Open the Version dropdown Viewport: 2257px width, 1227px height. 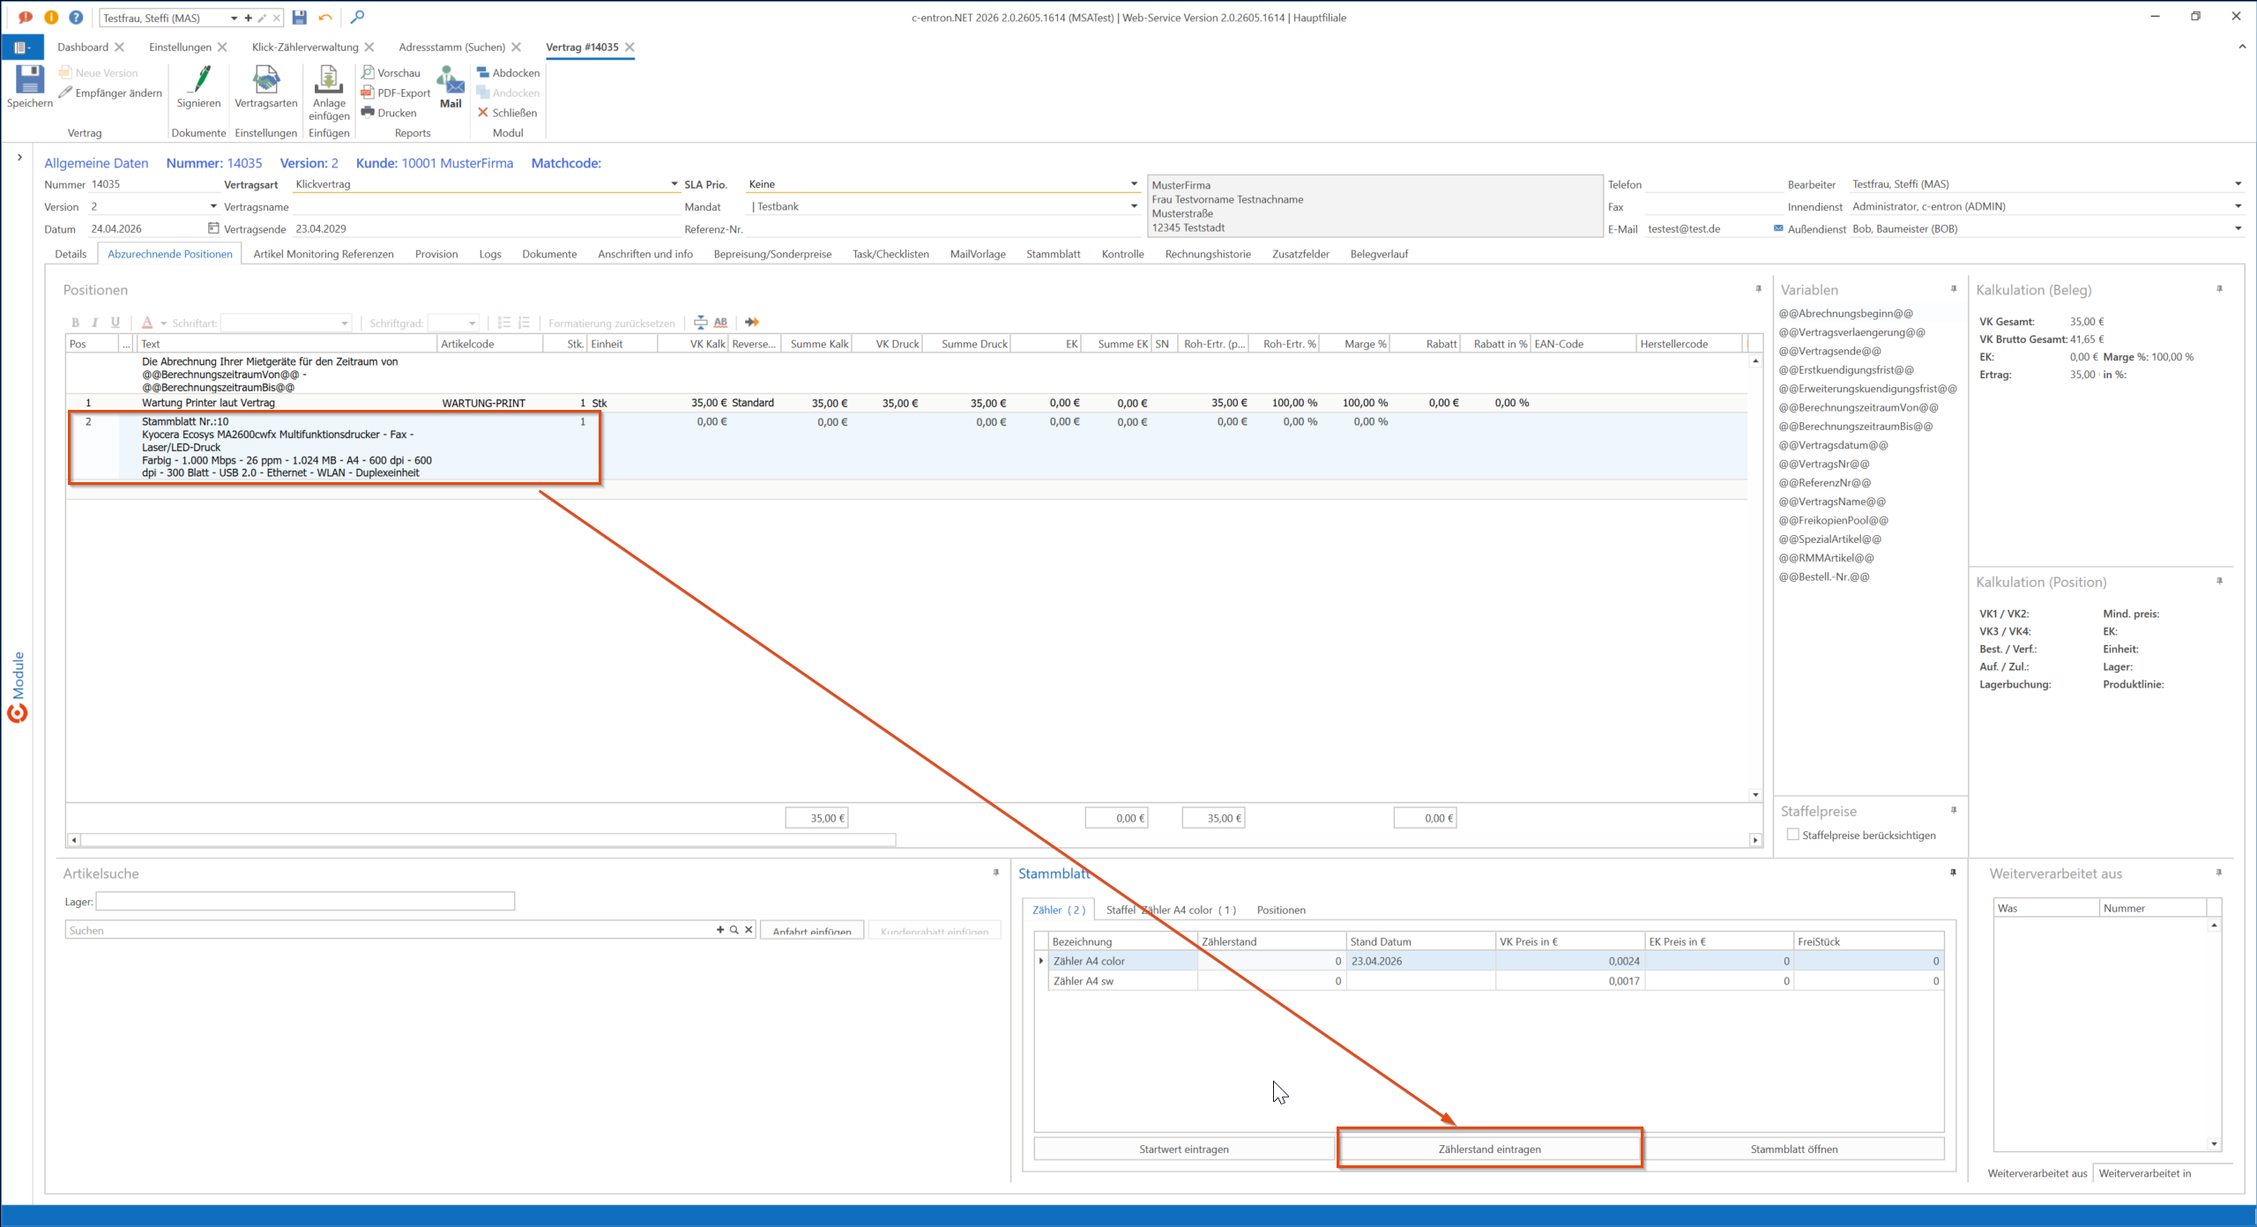[213, 206]
